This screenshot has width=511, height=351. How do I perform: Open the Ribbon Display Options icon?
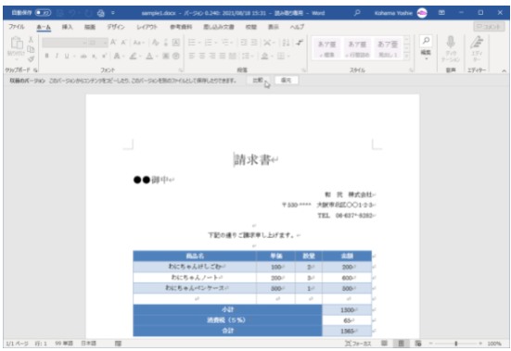click(441, 13)
